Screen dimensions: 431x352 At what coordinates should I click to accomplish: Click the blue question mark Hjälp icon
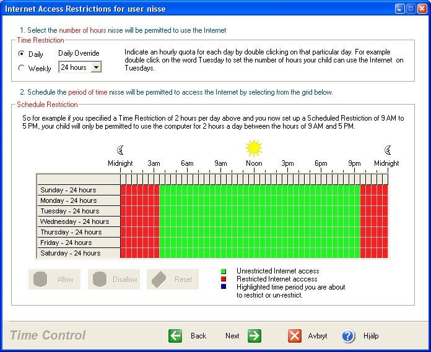coord(348,336)
